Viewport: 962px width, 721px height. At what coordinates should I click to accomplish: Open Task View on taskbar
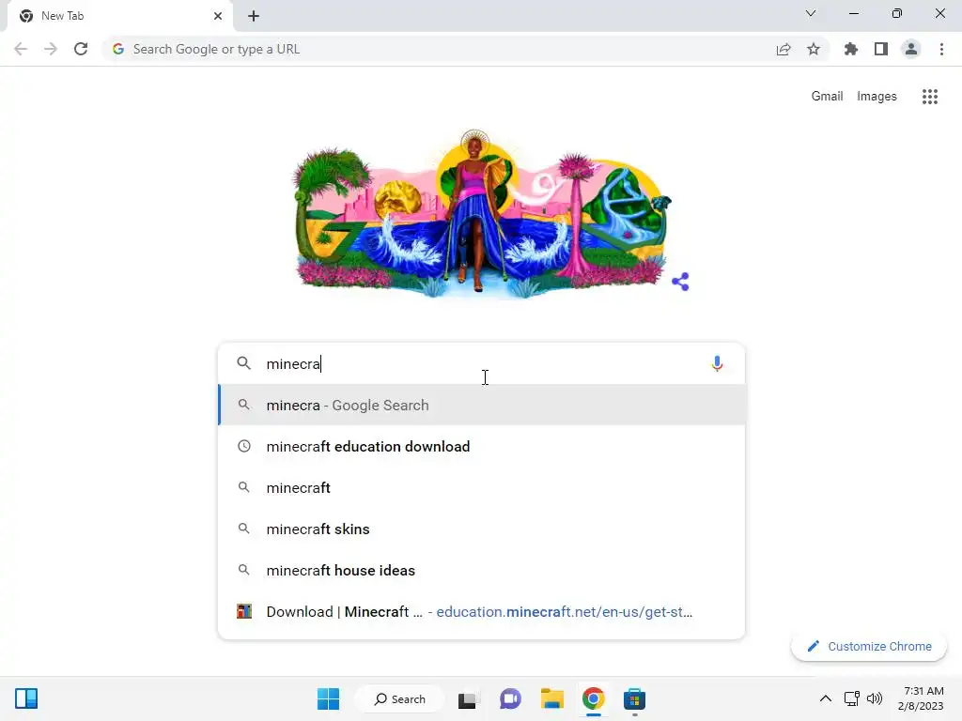coord(467,698)
